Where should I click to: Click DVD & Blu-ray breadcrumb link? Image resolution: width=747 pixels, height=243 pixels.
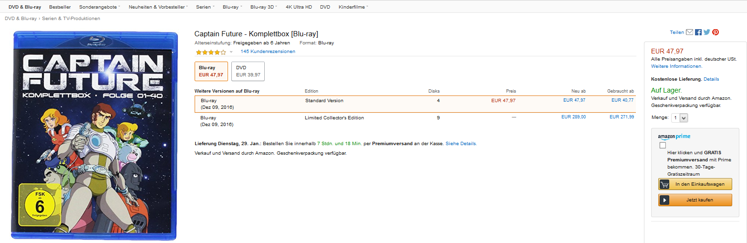coord(21,19)
